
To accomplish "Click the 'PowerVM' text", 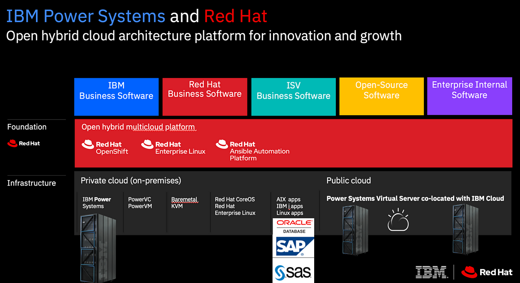I will point(140,206).
